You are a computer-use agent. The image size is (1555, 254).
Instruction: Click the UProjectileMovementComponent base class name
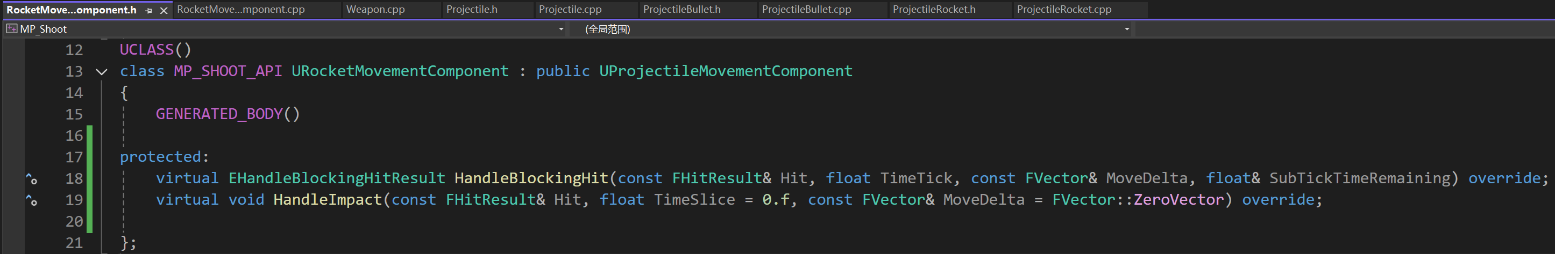coord(726,71)
